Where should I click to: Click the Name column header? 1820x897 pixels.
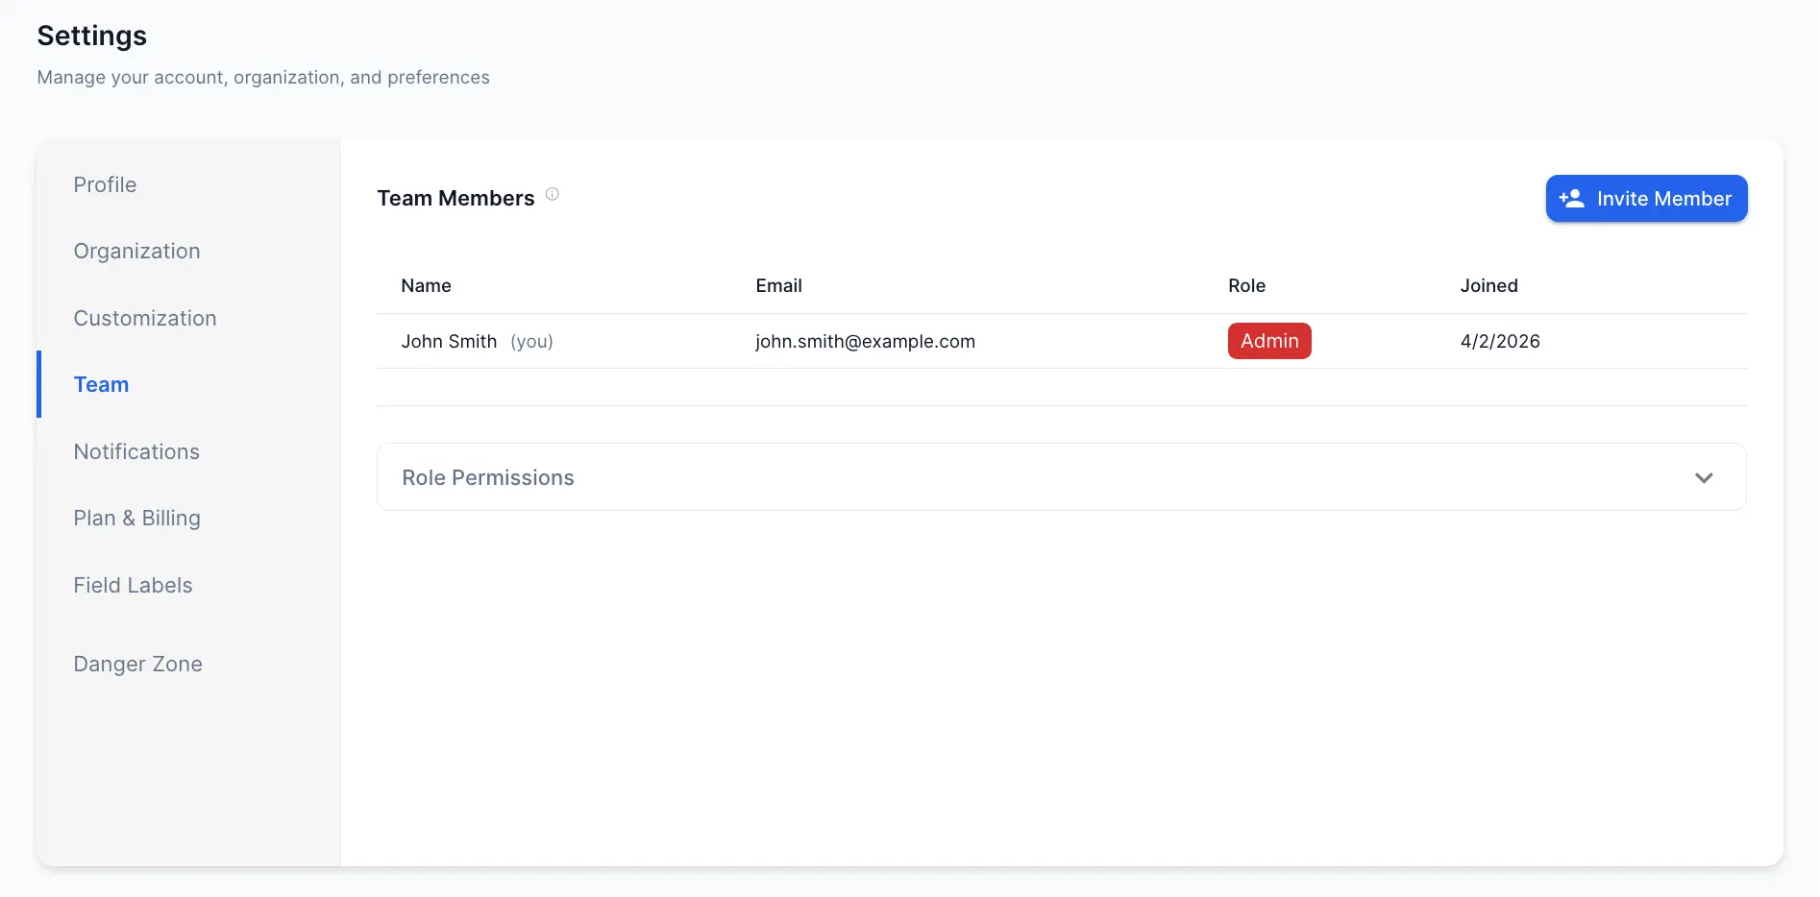426,285
